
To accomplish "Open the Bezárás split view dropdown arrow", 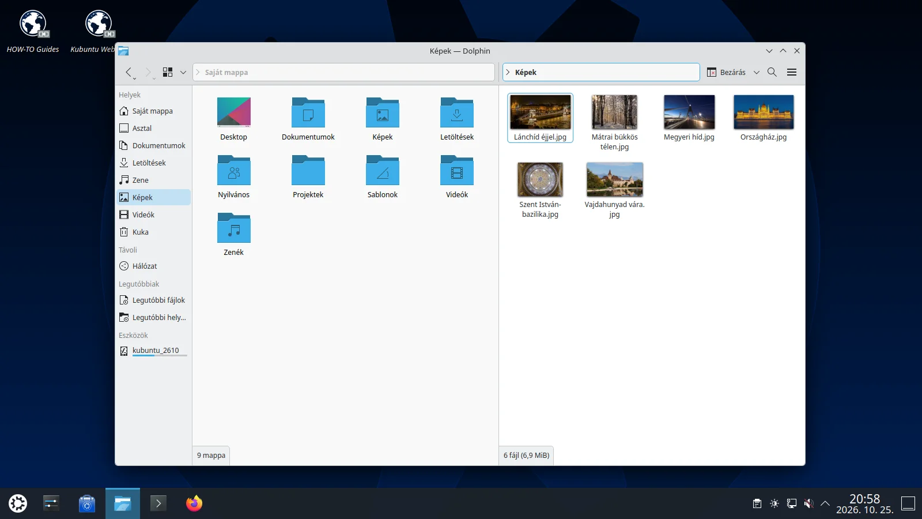I will 757,72.
